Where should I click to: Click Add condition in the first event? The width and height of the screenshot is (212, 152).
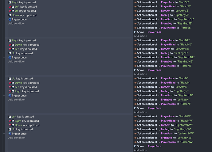pos(17,24)
